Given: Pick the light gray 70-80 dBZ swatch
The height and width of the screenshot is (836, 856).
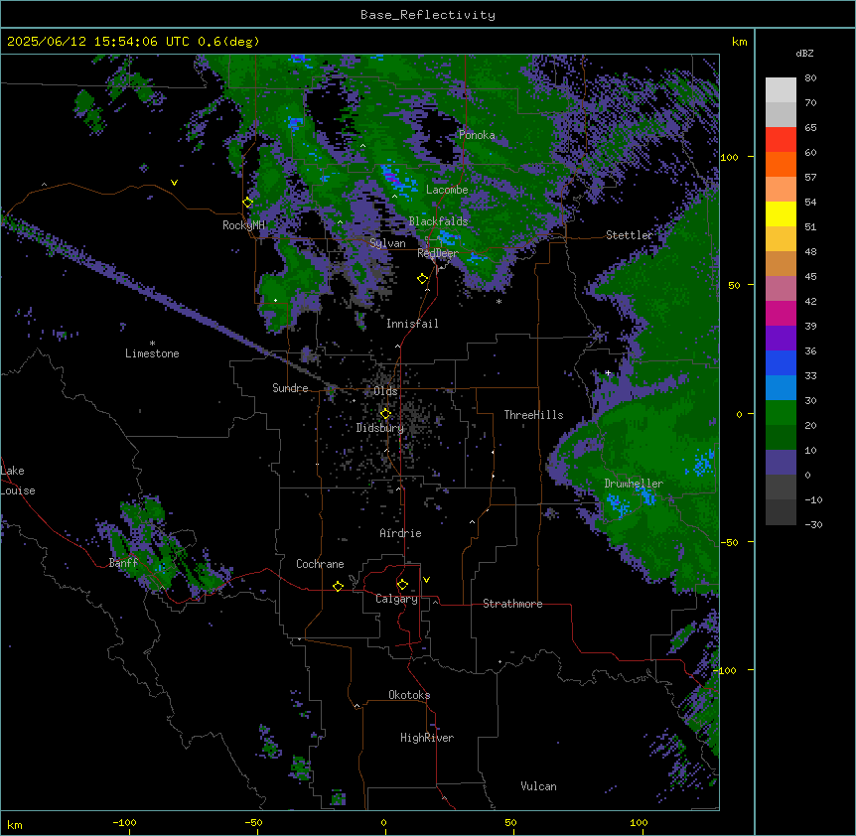Looking at the screenshot, I should pos(781,90).
